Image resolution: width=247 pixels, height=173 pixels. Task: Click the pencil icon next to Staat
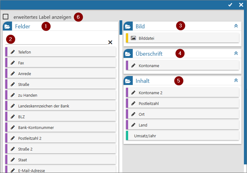(13, 160)
